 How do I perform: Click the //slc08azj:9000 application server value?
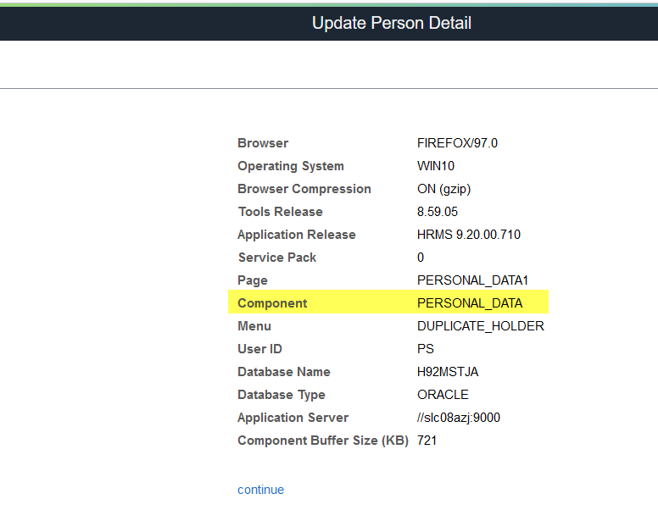point(462,418)
